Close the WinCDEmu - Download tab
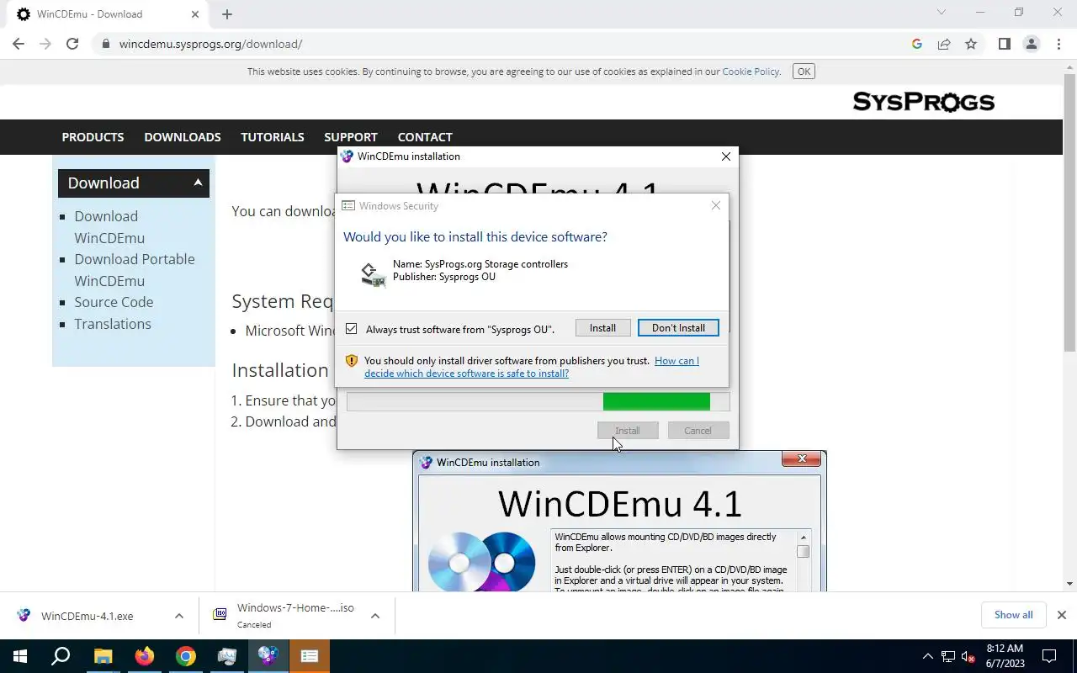This screenshot has height=673, width=1077. [195, 14]
